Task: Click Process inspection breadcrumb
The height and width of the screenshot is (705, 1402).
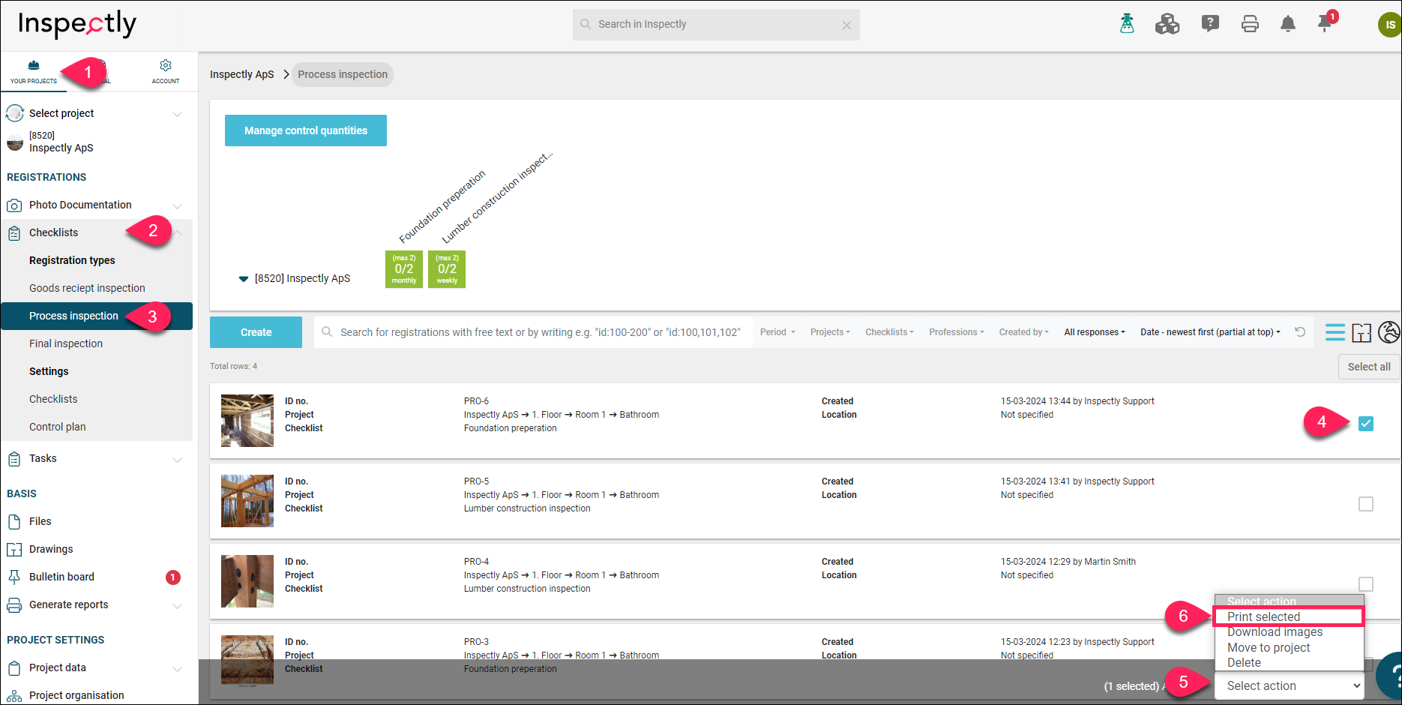Action: (x=343, y=74)
